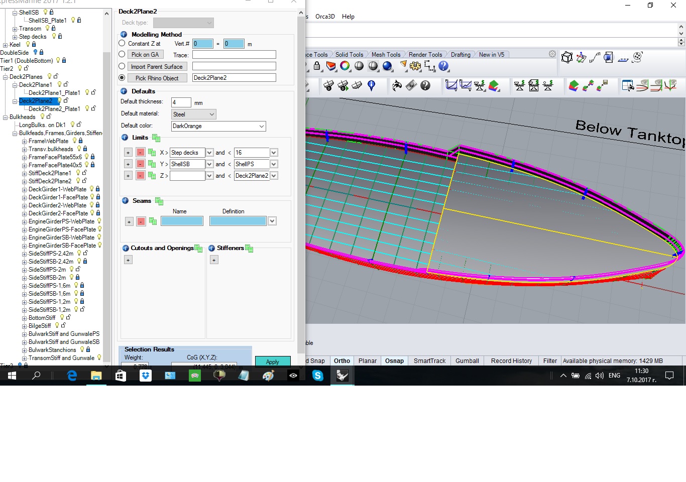Click the blue help question mark icon
The width and height of the screenshot is (686, 482).
(x=443, y=66)
